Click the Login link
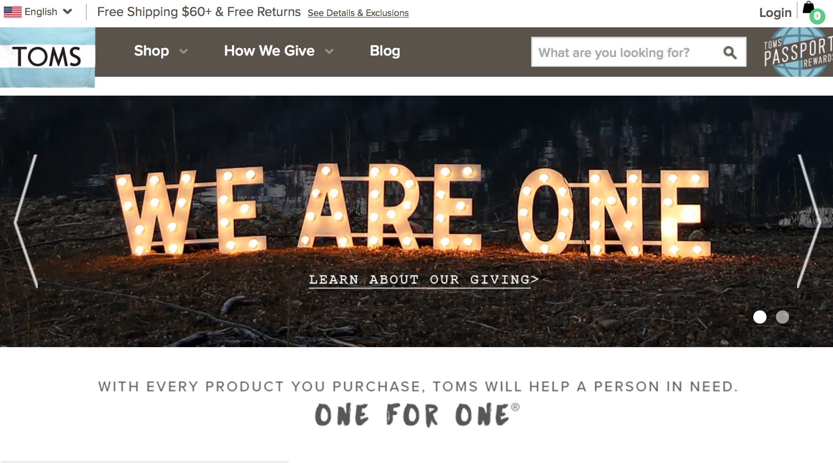The height and width of the screenshot is (463, 833). (775, 13)
